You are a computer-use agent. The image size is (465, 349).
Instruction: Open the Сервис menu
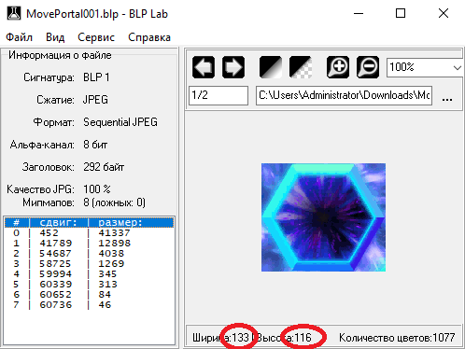tap(96, 37)
